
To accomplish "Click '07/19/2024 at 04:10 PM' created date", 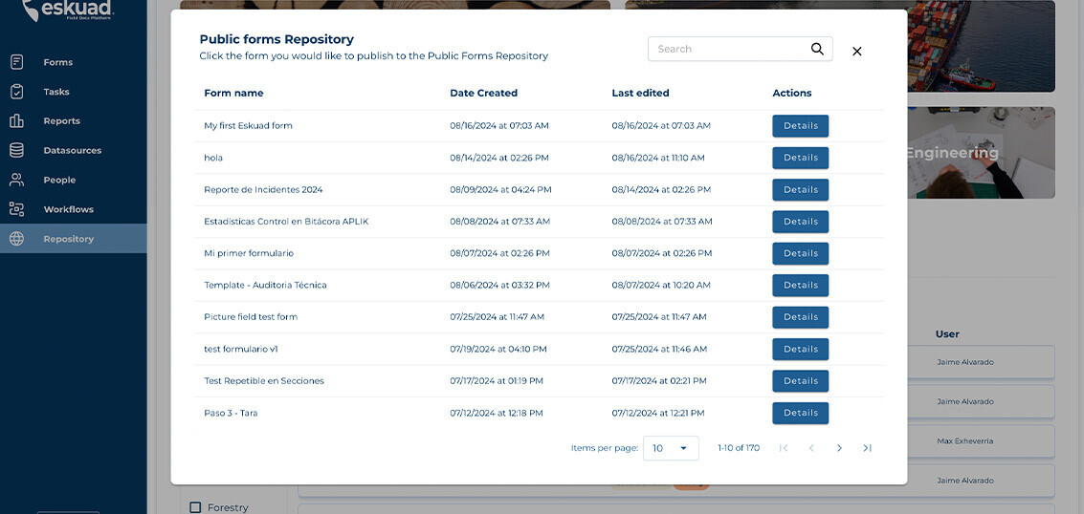I will [x=498, y=349].
